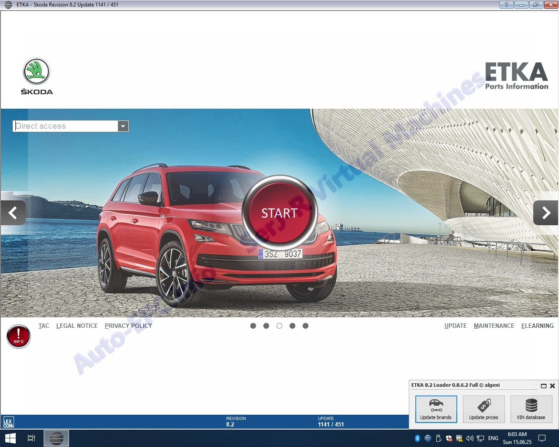This screenshot has height=447, width=559.
Task: Click the red INFO exclamation icon
Action: [18, 337]
